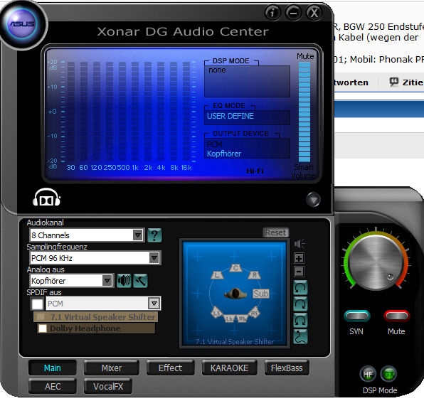Switch to the AEC tab
Screen dimensions: 424x401
point(53,386)
